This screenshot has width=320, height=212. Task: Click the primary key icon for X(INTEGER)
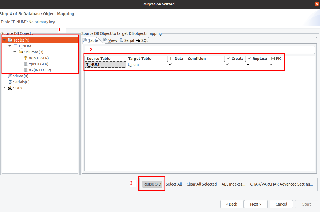(x=25, y=58)
